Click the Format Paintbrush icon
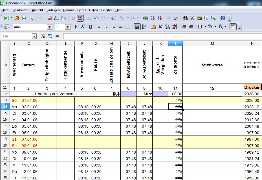Viewport: 262px width, 180px height. [x=114, y=18]
